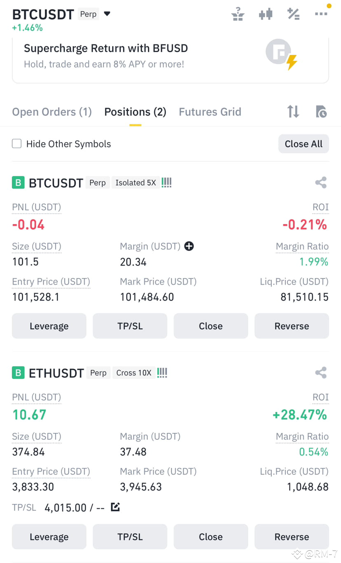
Task: Open the help gift box icon
Action: [x=238, y=14]
